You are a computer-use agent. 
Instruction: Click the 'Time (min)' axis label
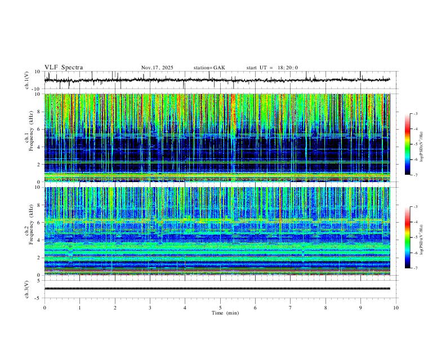(x=225, y=313)
